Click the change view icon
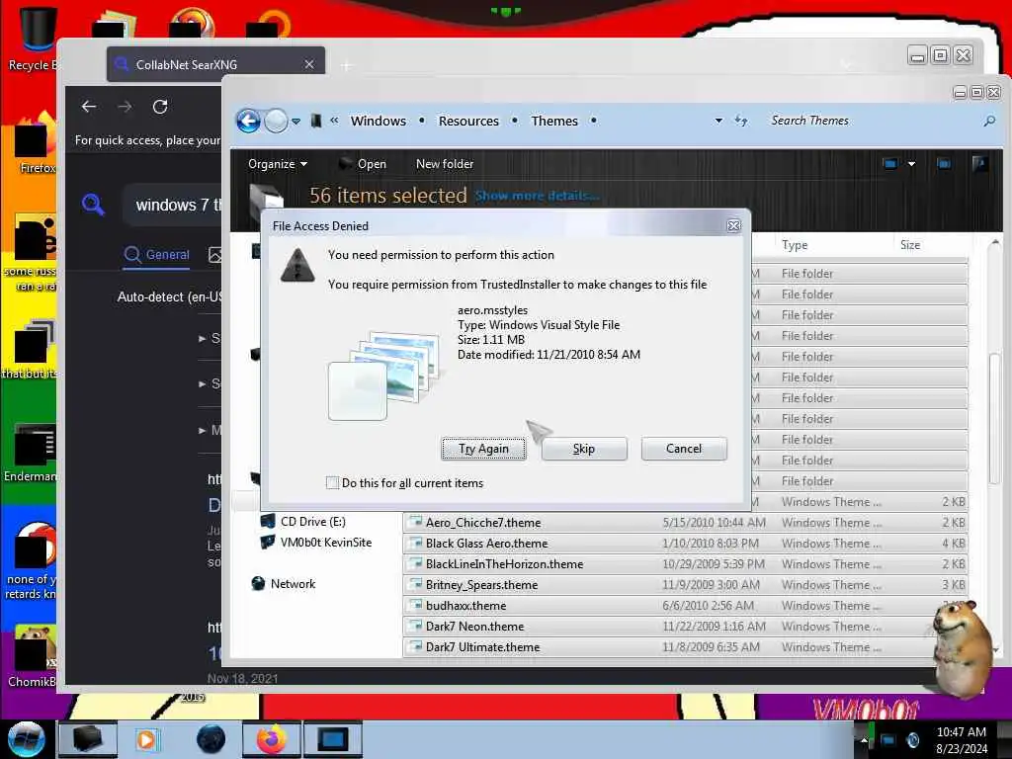The image size is (1012, 759). pos(890,164)
